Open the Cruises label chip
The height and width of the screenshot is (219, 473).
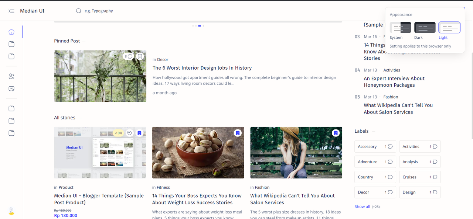420,177
